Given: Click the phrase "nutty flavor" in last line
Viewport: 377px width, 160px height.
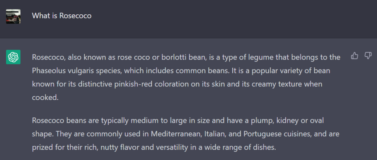Looking at the screenshot, I should pyautogui.click(x=120, y=147).
